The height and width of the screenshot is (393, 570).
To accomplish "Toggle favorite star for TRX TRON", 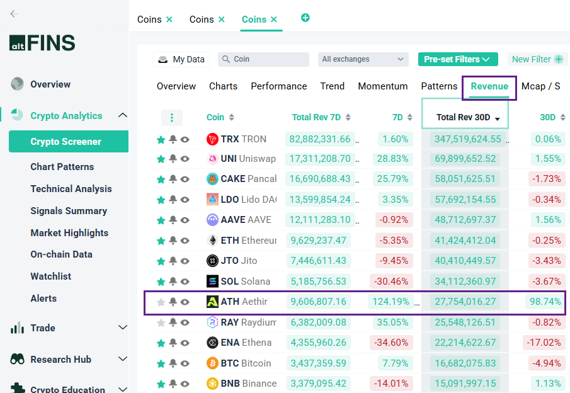I will tap(161, 140).
